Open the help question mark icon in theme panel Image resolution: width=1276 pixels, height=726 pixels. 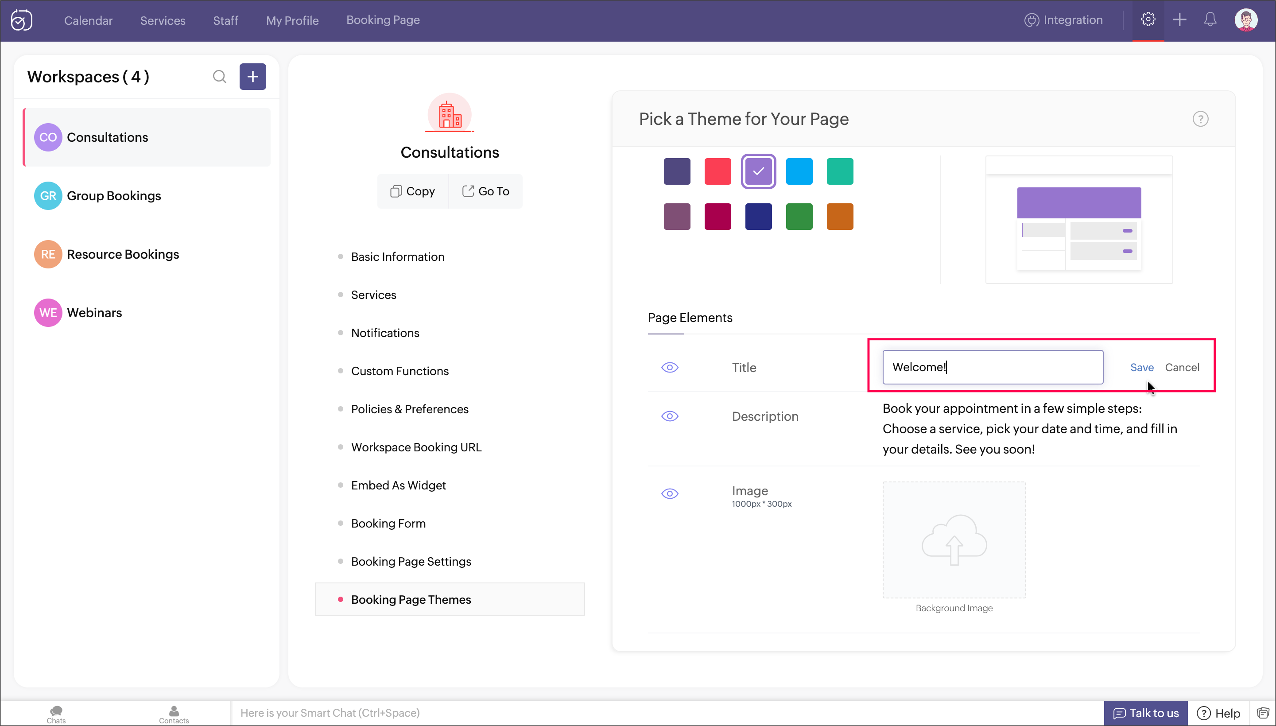point(1200,119)
